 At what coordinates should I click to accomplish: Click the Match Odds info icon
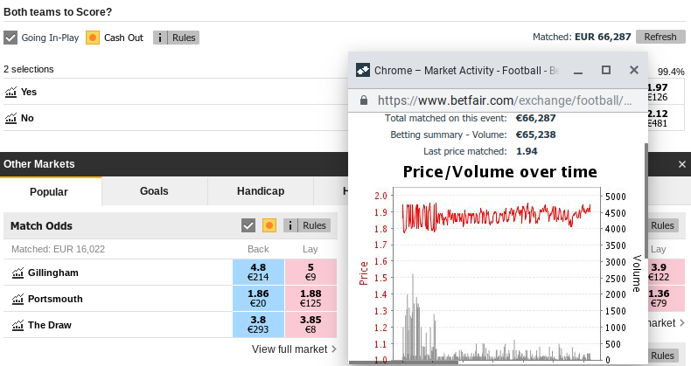[x=290, y=225]
